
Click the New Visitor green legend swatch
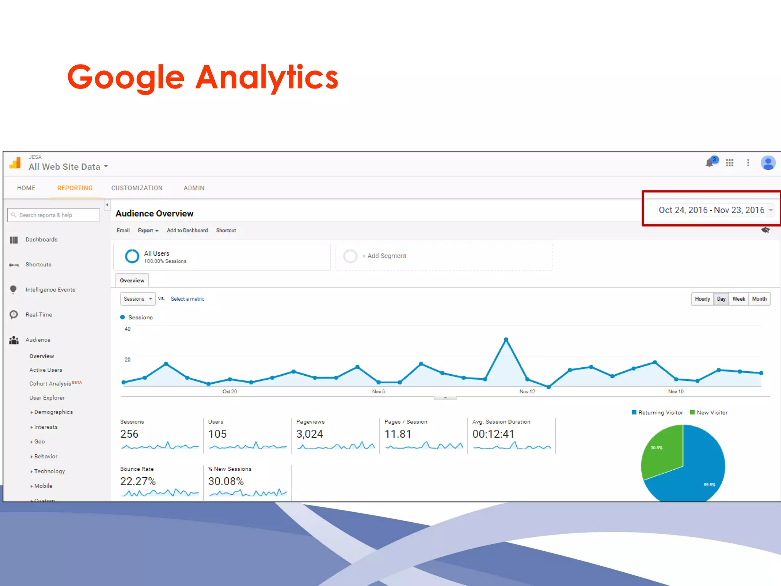click(692, 412)
